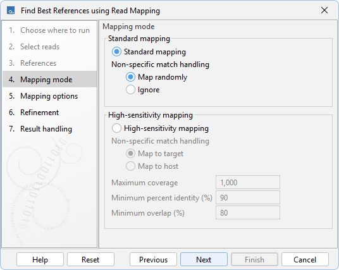Jump to step 5 Mapping options
This screenshot has width=339, height=270.
(49, 96)
